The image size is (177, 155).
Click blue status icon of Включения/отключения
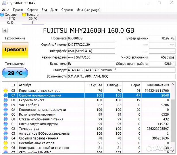point(5,114)
